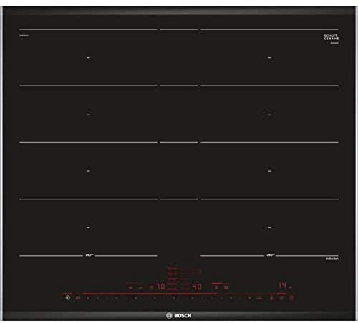Tap the red icon right of power symbol

pyautogui.click(x=77, y=298)
